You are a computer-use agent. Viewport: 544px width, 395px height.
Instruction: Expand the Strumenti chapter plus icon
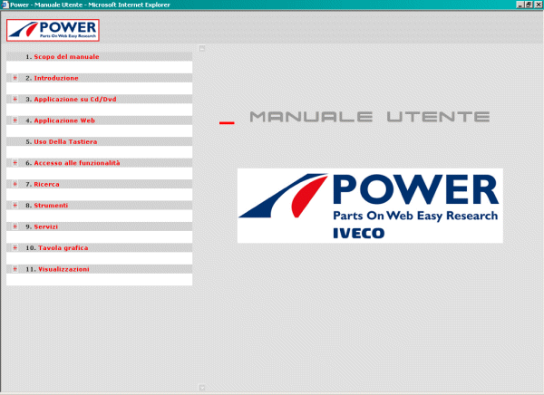(x=15, y=206)
